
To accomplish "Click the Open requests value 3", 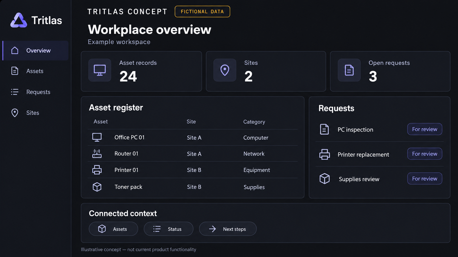I will tap(373, 76).
